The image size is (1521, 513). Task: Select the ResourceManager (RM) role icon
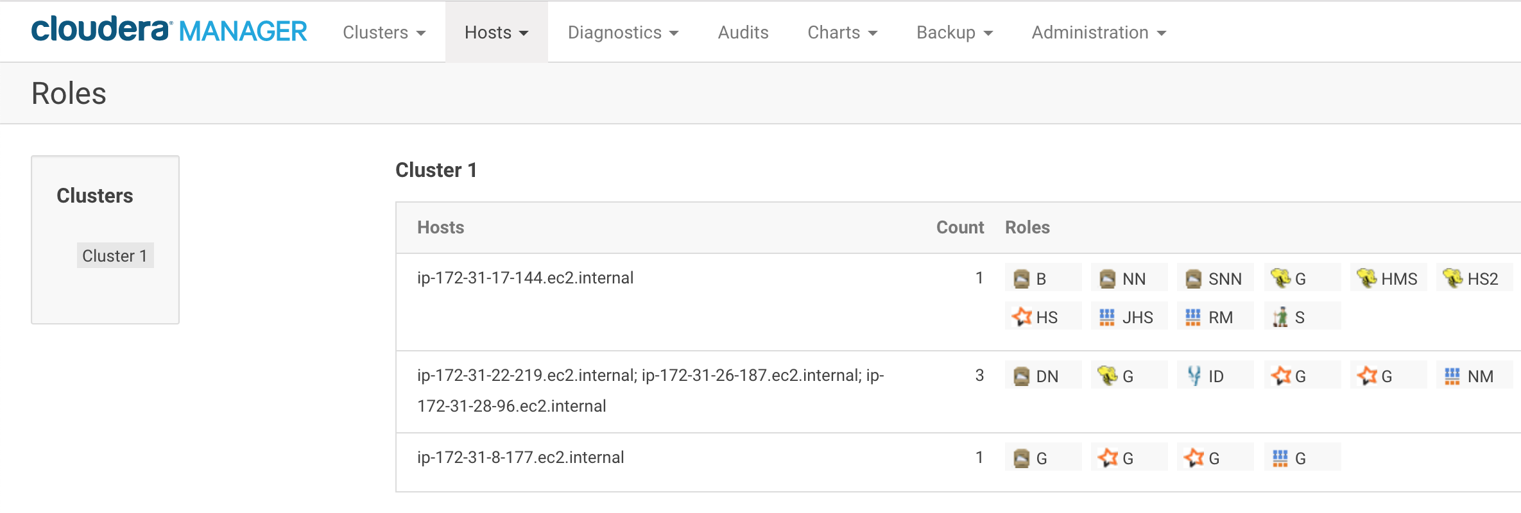(x=1214, y=315)
